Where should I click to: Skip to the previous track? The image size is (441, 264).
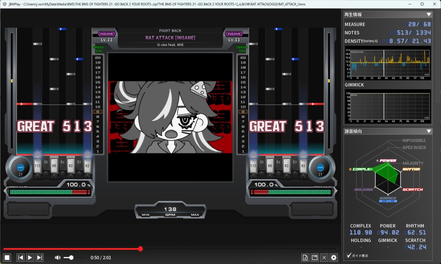coord(21,257)
